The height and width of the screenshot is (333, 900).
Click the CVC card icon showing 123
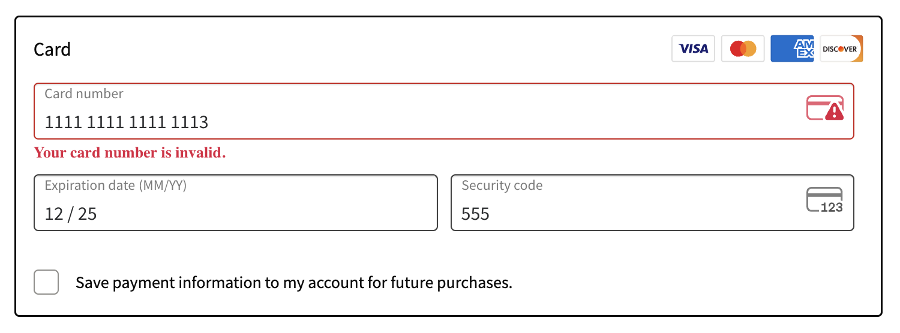click(824, 200)
